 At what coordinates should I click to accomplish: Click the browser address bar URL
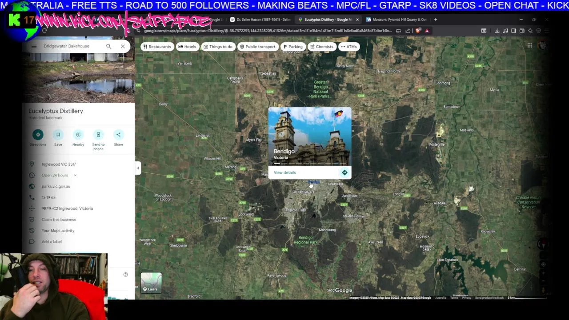pyautogui.click(x=268, y=31)
